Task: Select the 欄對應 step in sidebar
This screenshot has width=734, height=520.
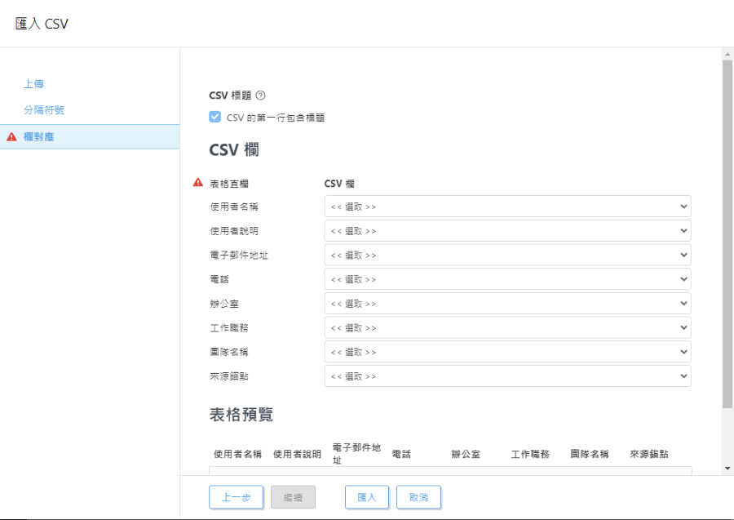Action: [39, 137]
